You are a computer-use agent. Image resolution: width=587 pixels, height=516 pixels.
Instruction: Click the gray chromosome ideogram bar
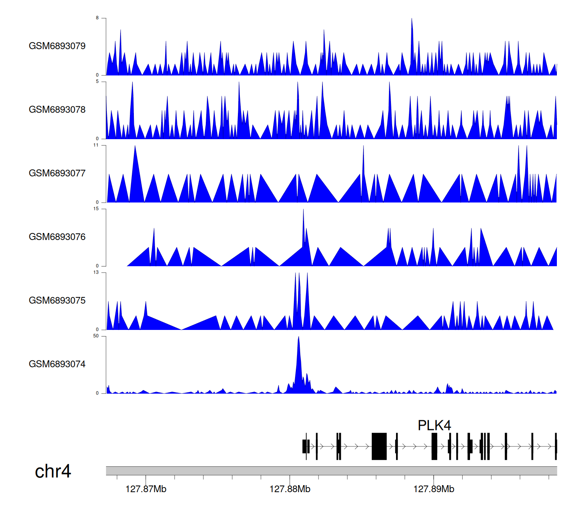point(331,471)
